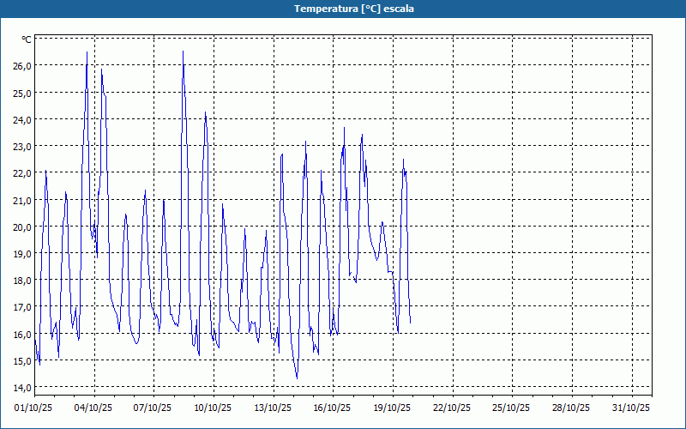
Task: Select the 14,0 value at the axis bottom
Action: (21, 388)
